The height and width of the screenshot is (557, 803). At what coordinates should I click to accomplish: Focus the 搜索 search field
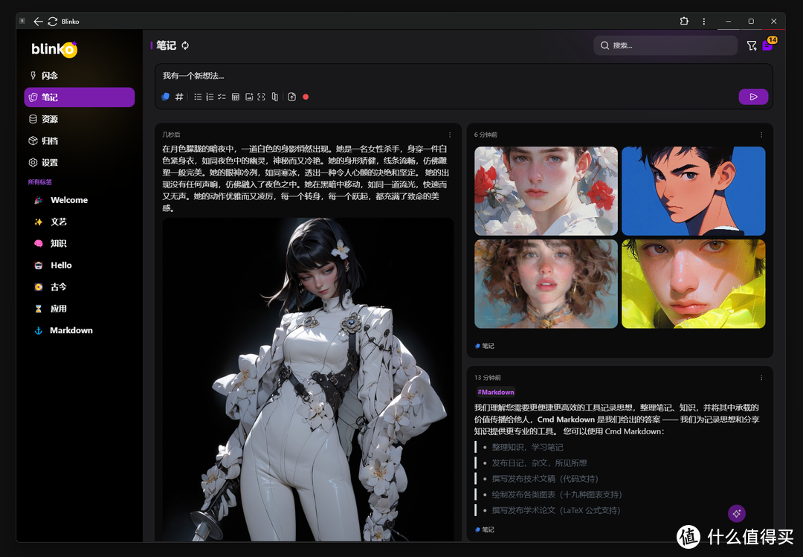pos(665,46)
